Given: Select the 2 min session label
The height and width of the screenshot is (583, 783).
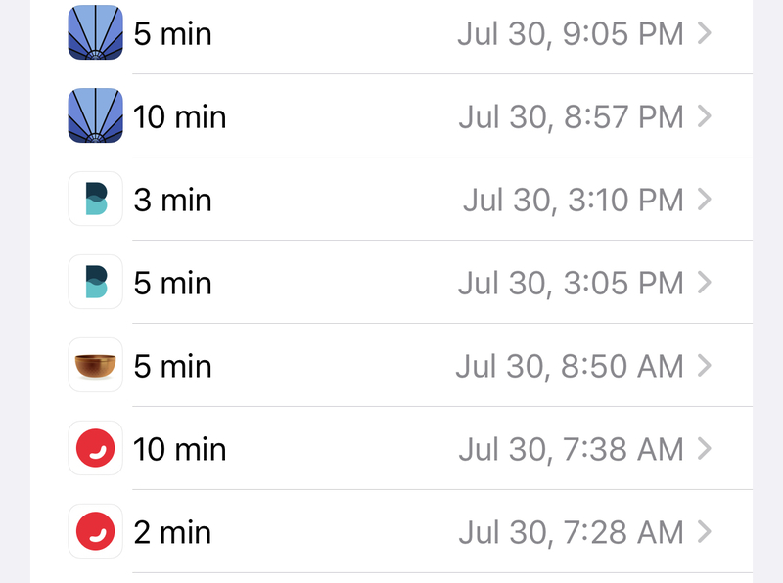Looking at the screenshot, I should pos(172,532).
